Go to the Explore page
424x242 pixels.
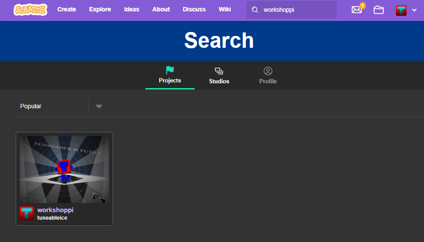[x=100, y=10]
